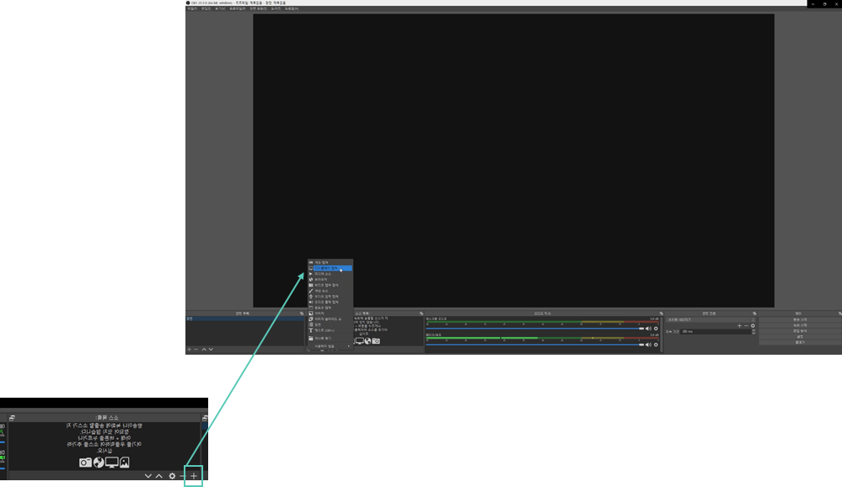The image size is (842, 487).
Task: Click the 끝내기 exit button
Action: [800, 342]
